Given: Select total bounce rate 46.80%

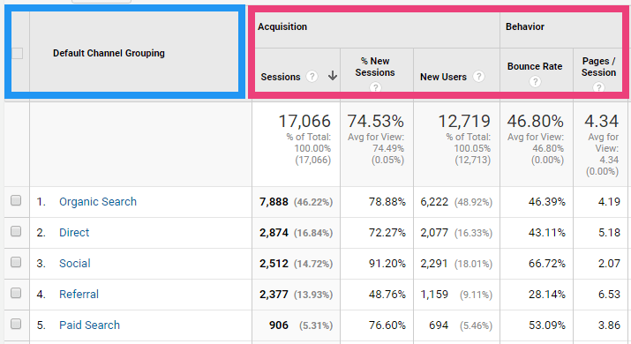Looking at the screenshot, I should pos(535,121).
